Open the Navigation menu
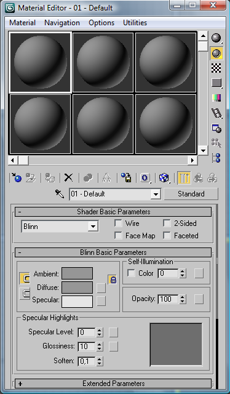Screen dimensions: 230x394 (x=62, y=23)
